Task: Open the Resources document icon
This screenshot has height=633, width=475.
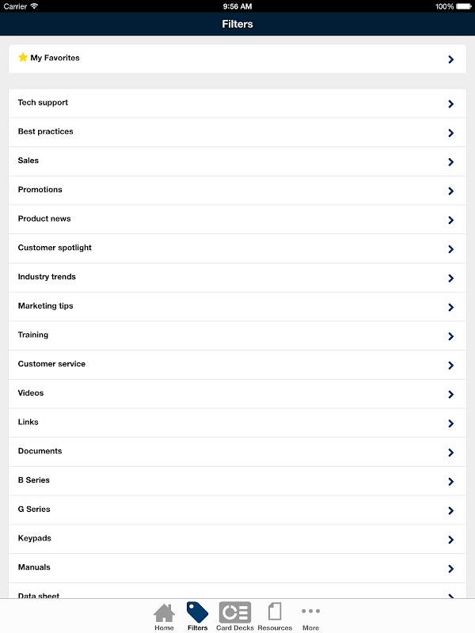Action: point(275,611)
